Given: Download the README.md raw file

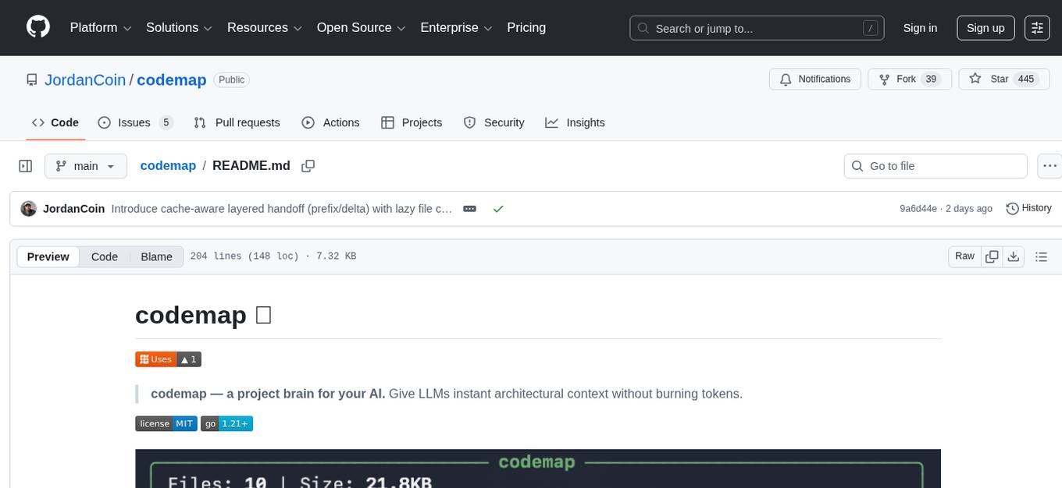Looking at the screenshot, I should click(1014, 256).
